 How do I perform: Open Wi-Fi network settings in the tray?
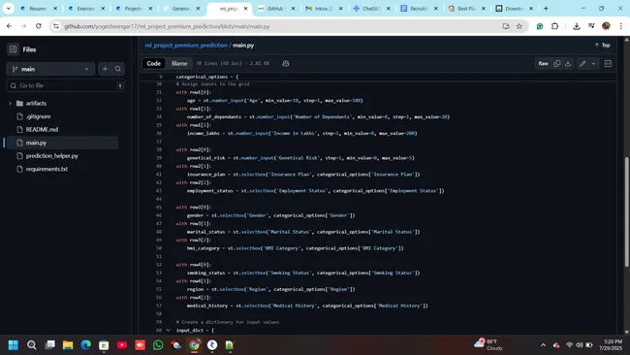pyautogui.click(x=569, y=345)
